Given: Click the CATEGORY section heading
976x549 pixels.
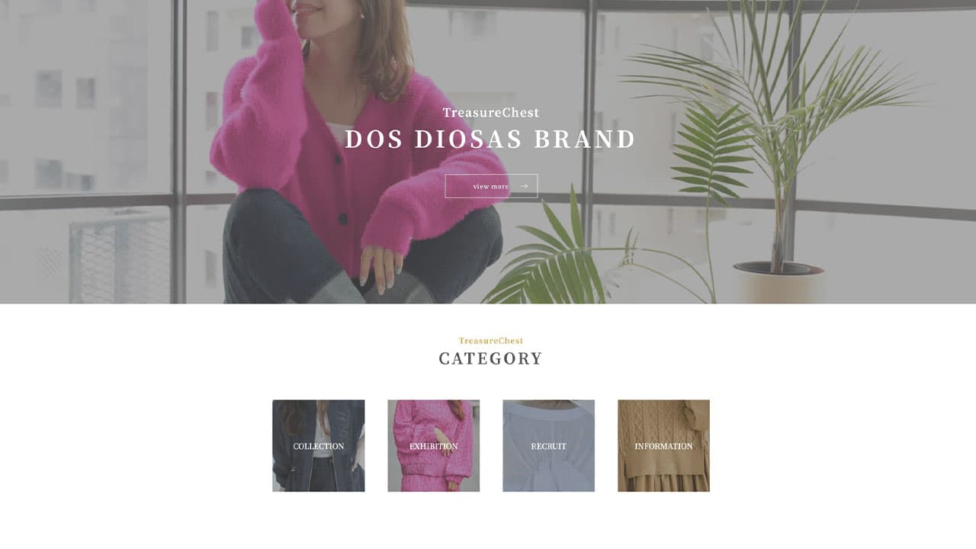Looking at the screenshot, I should coord(491,358).
